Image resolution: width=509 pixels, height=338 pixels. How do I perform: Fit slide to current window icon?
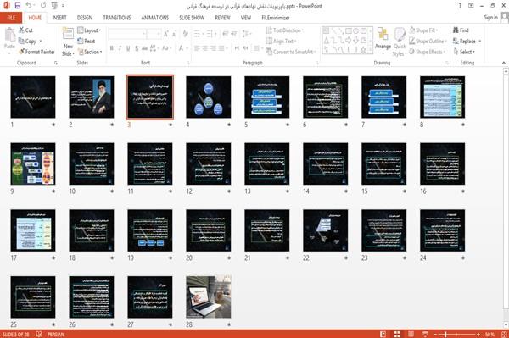504,334
